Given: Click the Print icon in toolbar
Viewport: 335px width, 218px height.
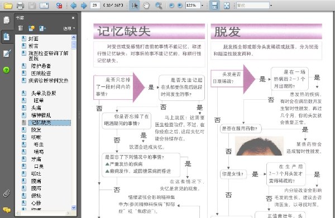Looking at the screenshot, I should click(x=20, y=6).
